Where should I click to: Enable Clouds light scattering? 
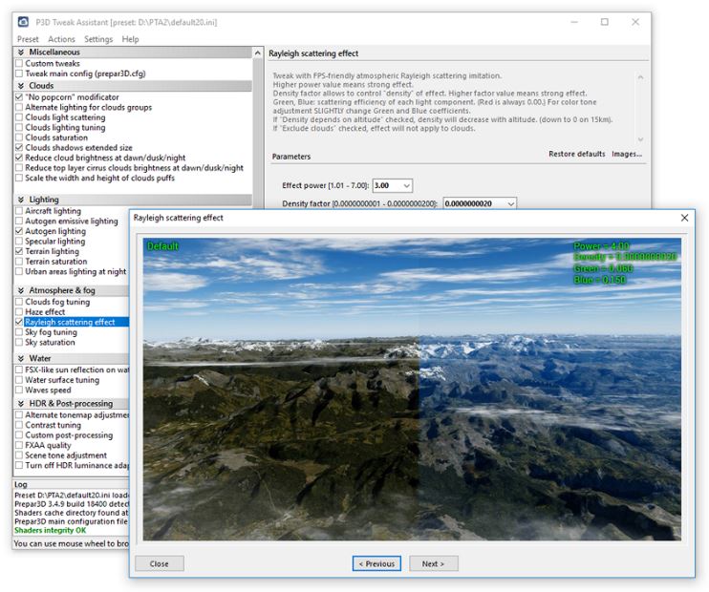pos(19,117)
